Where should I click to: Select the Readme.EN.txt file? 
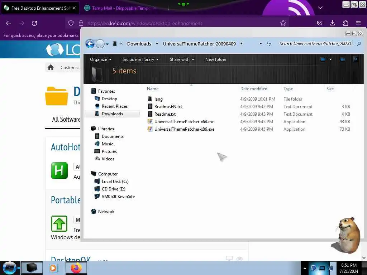tap(168, 107)
